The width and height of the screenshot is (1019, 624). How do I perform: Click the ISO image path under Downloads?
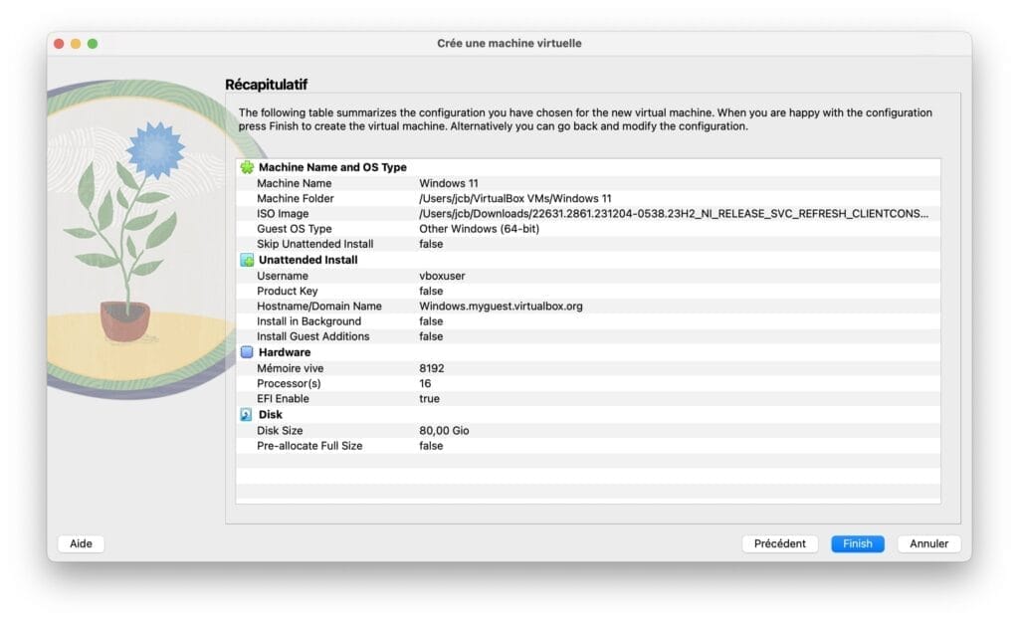pos(674,213)
